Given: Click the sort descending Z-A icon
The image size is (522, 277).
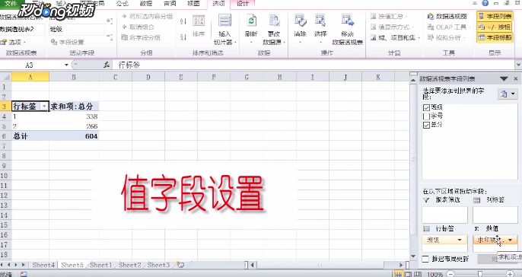Looking at the screenshot, I should pos(183,37).
